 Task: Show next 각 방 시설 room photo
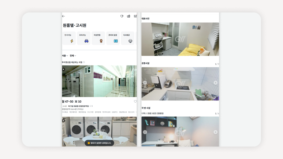[x=216, y=132]
